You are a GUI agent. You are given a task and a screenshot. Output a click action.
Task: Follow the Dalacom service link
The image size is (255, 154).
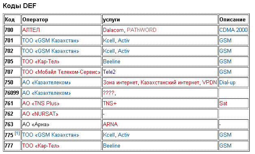(x=113, y=30)
